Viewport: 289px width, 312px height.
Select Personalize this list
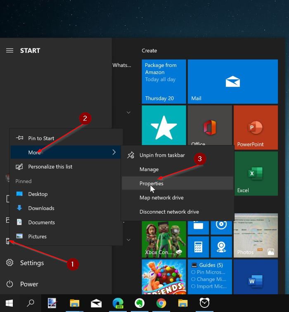66,167
